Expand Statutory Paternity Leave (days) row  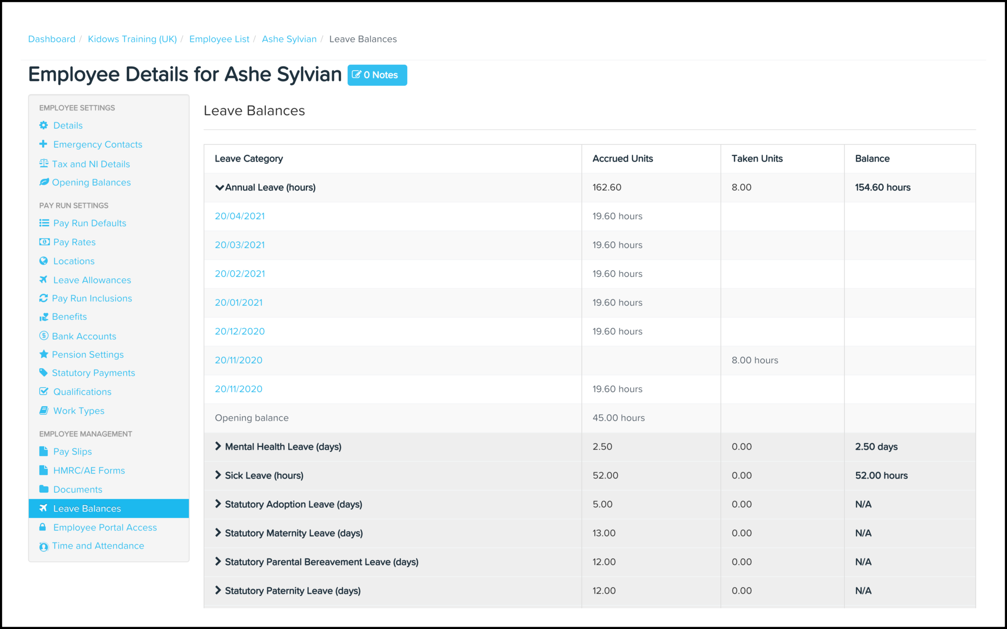tap(218, 590)
